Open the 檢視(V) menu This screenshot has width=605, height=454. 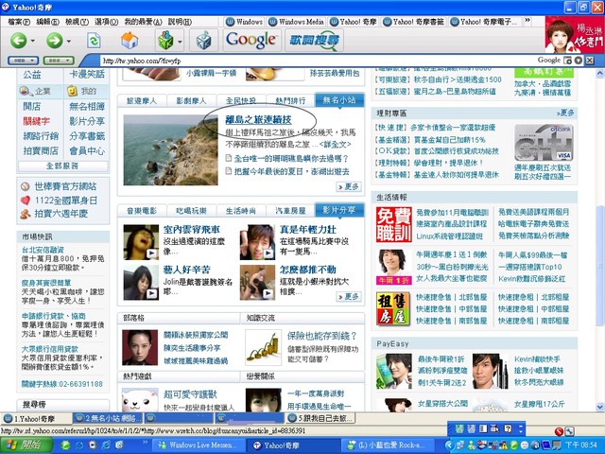(77, 22)
